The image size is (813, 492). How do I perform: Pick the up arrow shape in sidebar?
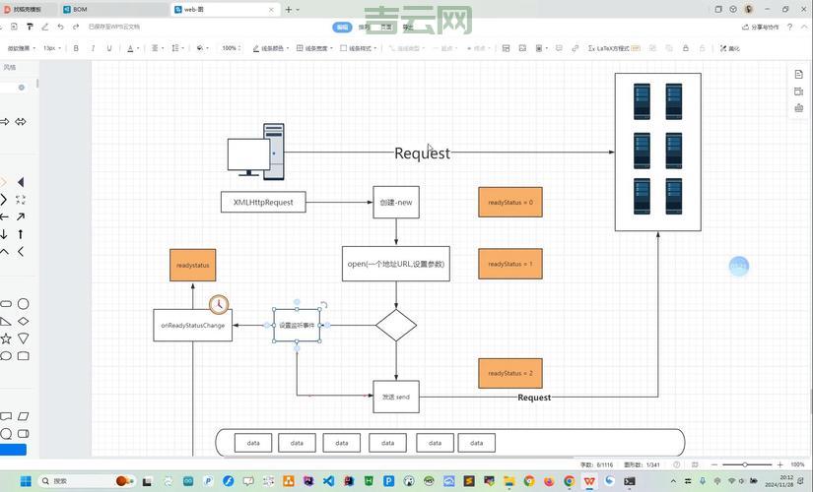click(21, 234)
